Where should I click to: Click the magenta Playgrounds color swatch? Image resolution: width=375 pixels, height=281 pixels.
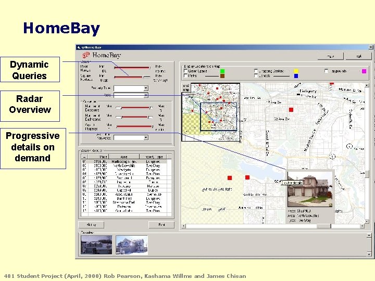pyautogui.click(x=364, y=71)
